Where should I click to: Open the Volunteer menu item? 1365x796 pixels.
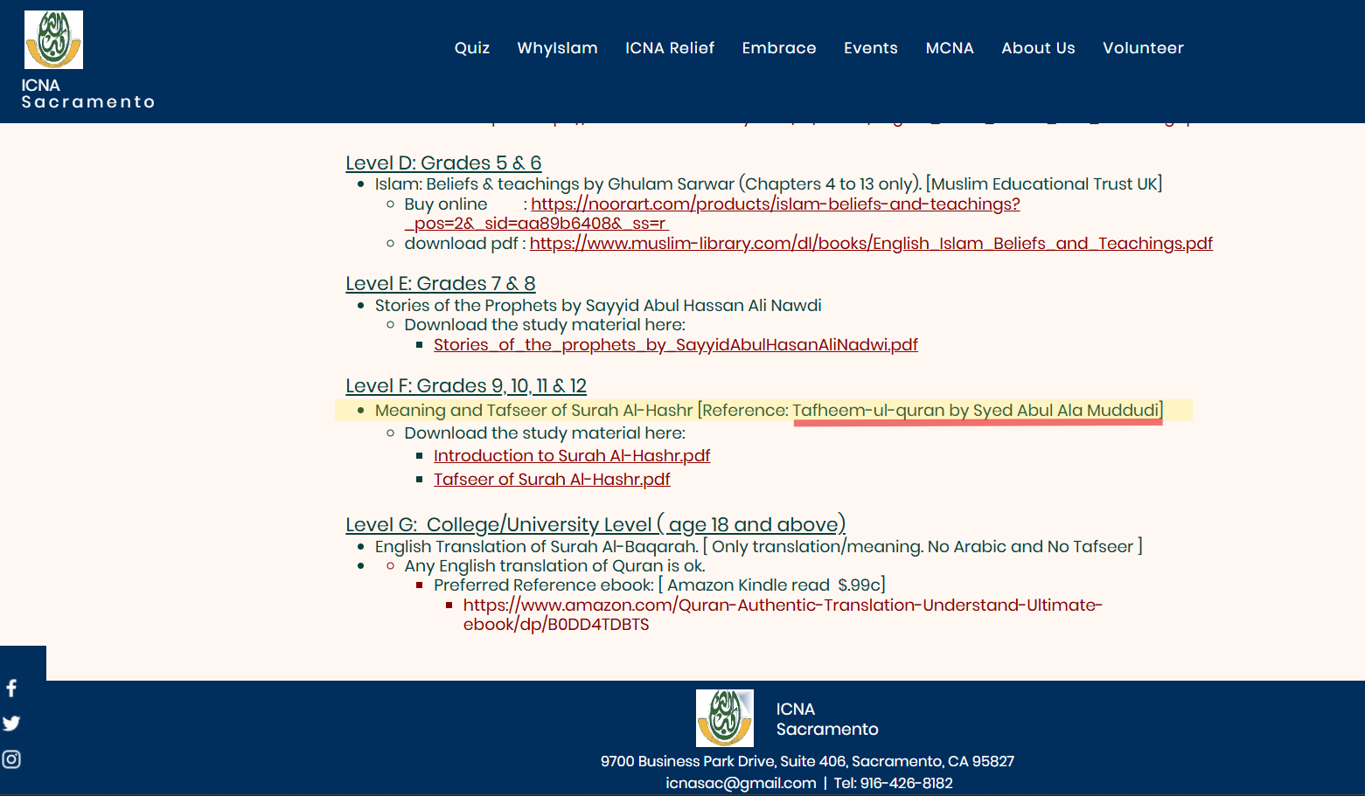1143,48
